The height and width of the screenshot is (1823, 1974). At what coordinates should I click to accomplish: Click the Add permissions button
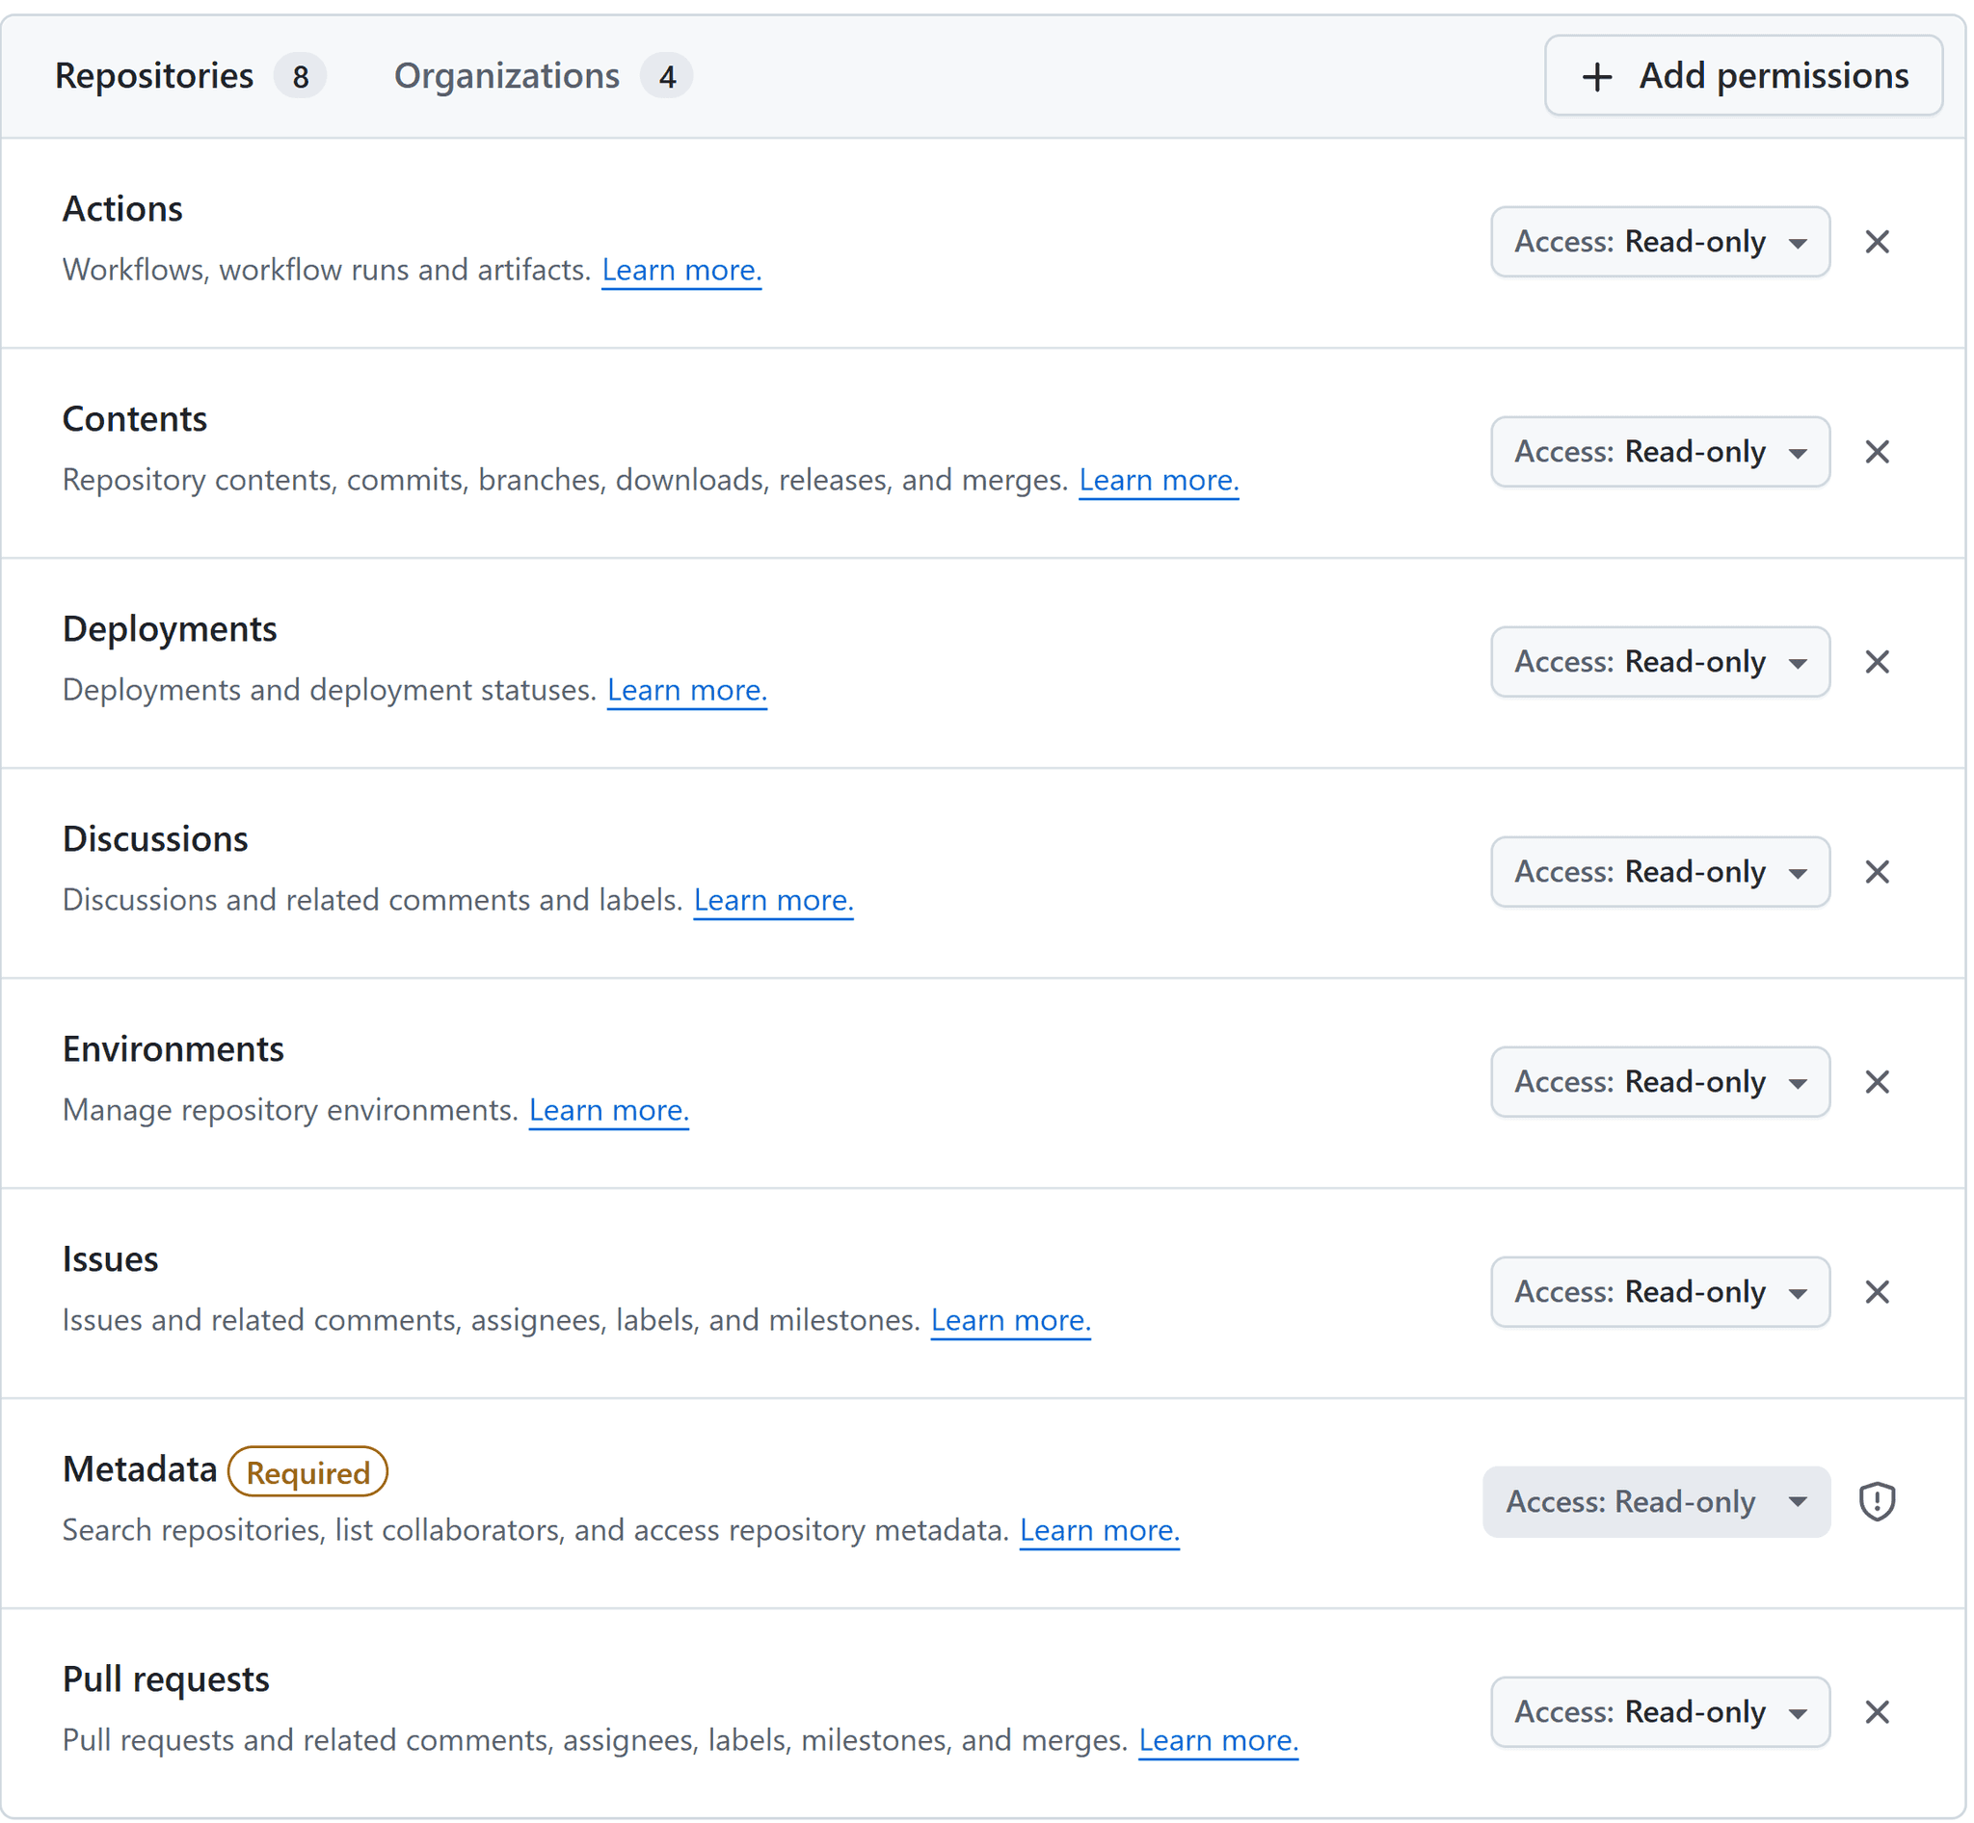click(x=1743, y=75)
